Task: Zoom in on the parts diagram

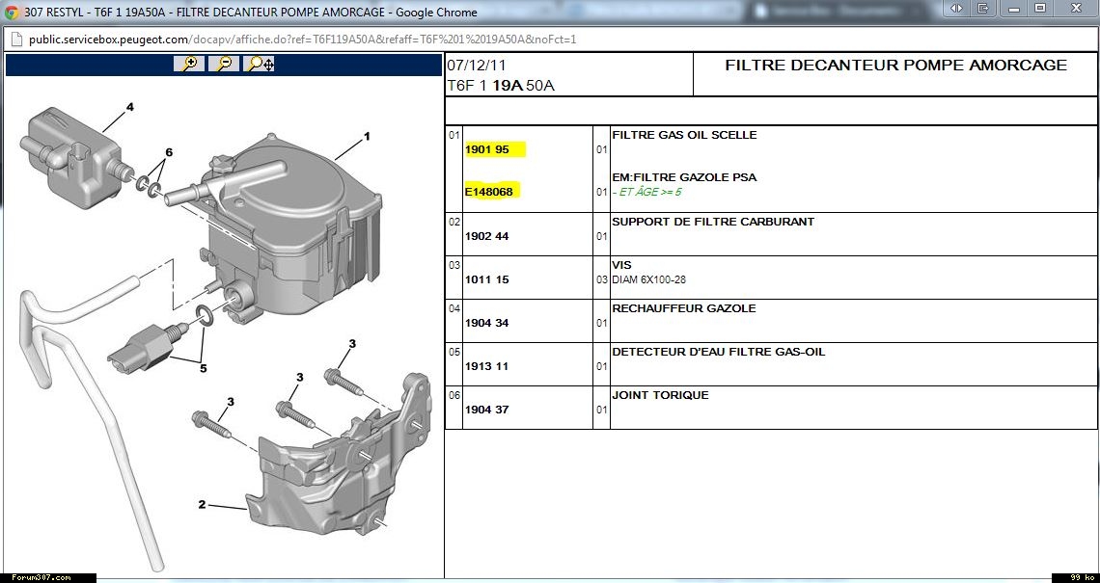Action: tap(189, 64)
